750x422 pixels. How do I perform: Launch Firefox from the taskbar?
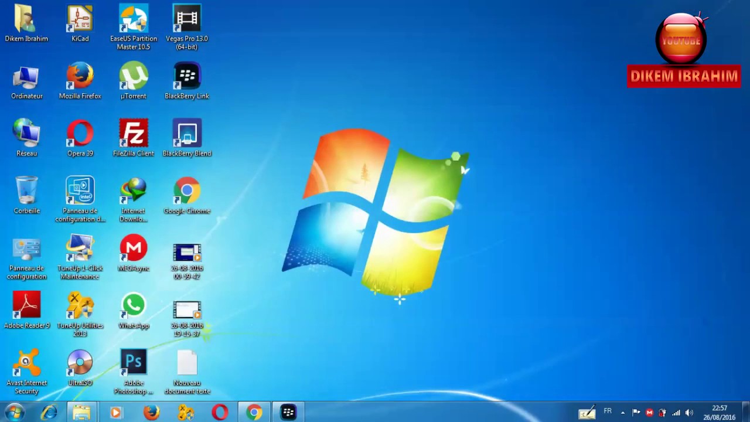pos(151,413)
